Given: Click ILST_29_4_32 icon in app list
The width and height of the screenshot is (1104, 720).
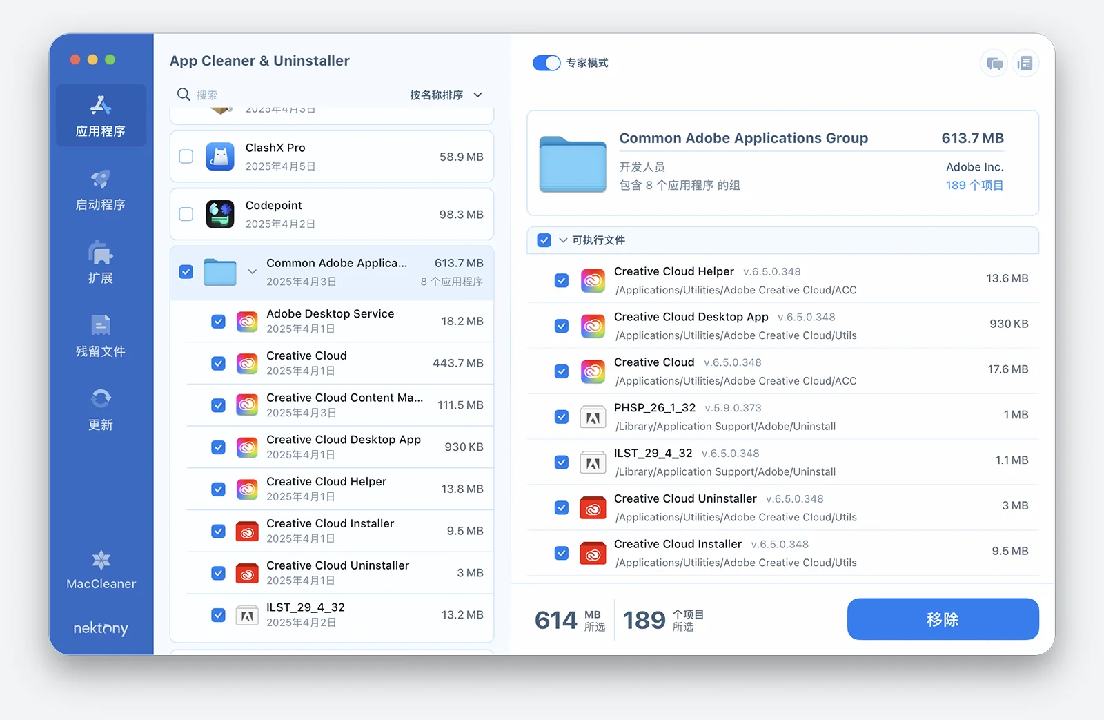Looking at the screenshot, I should click(247, 615).
